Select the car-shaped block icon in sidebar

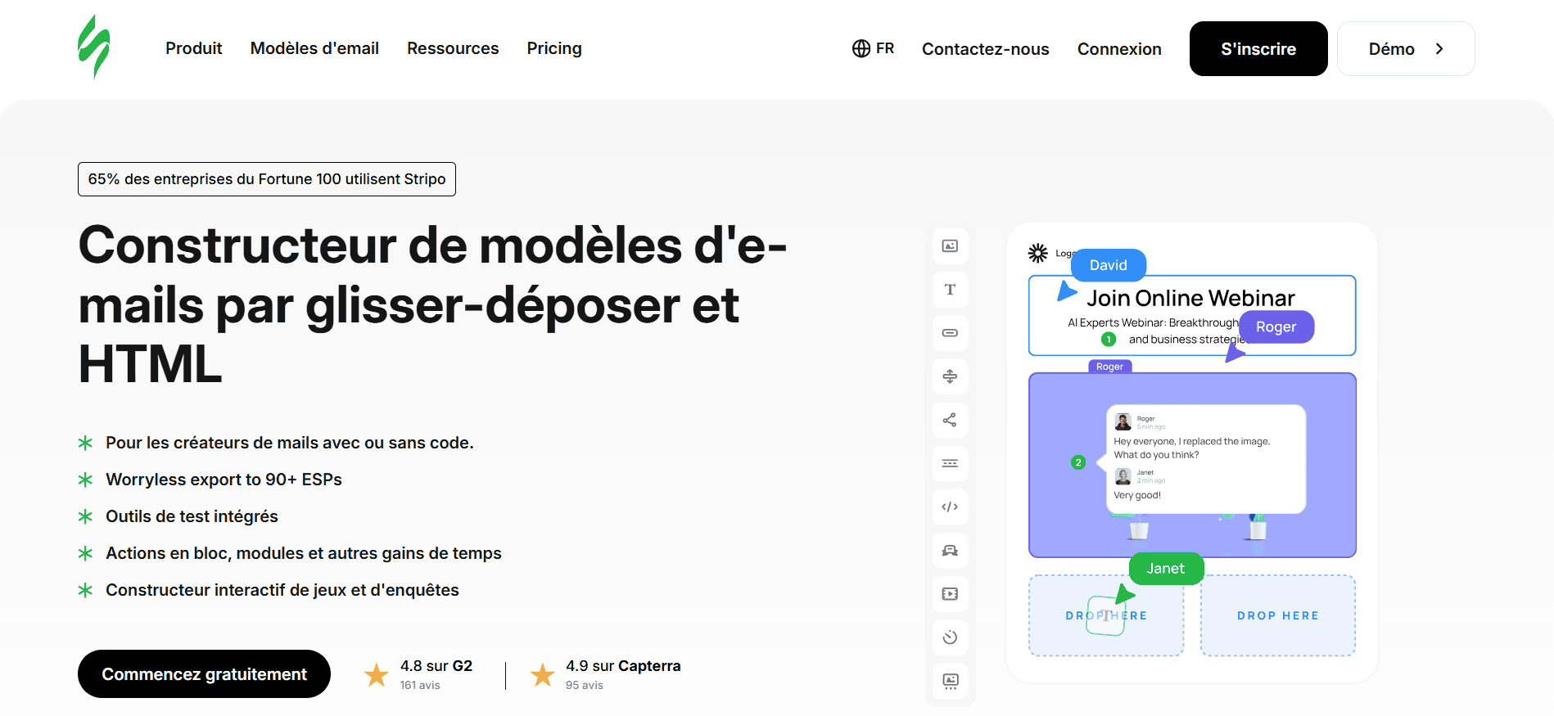(x=950, y=551)
